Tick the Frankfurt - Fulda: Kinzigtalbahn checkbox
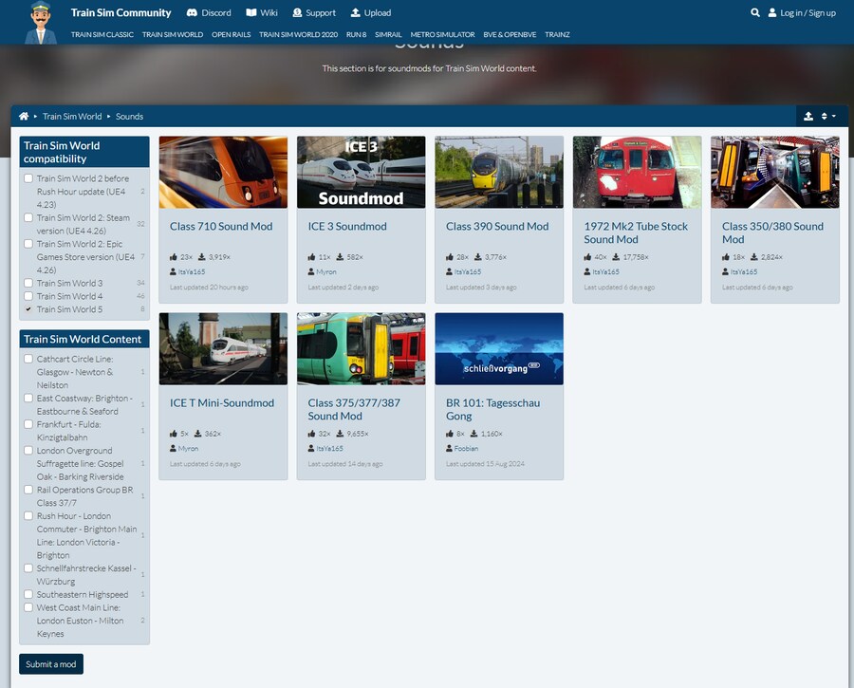 pos(28,425)
